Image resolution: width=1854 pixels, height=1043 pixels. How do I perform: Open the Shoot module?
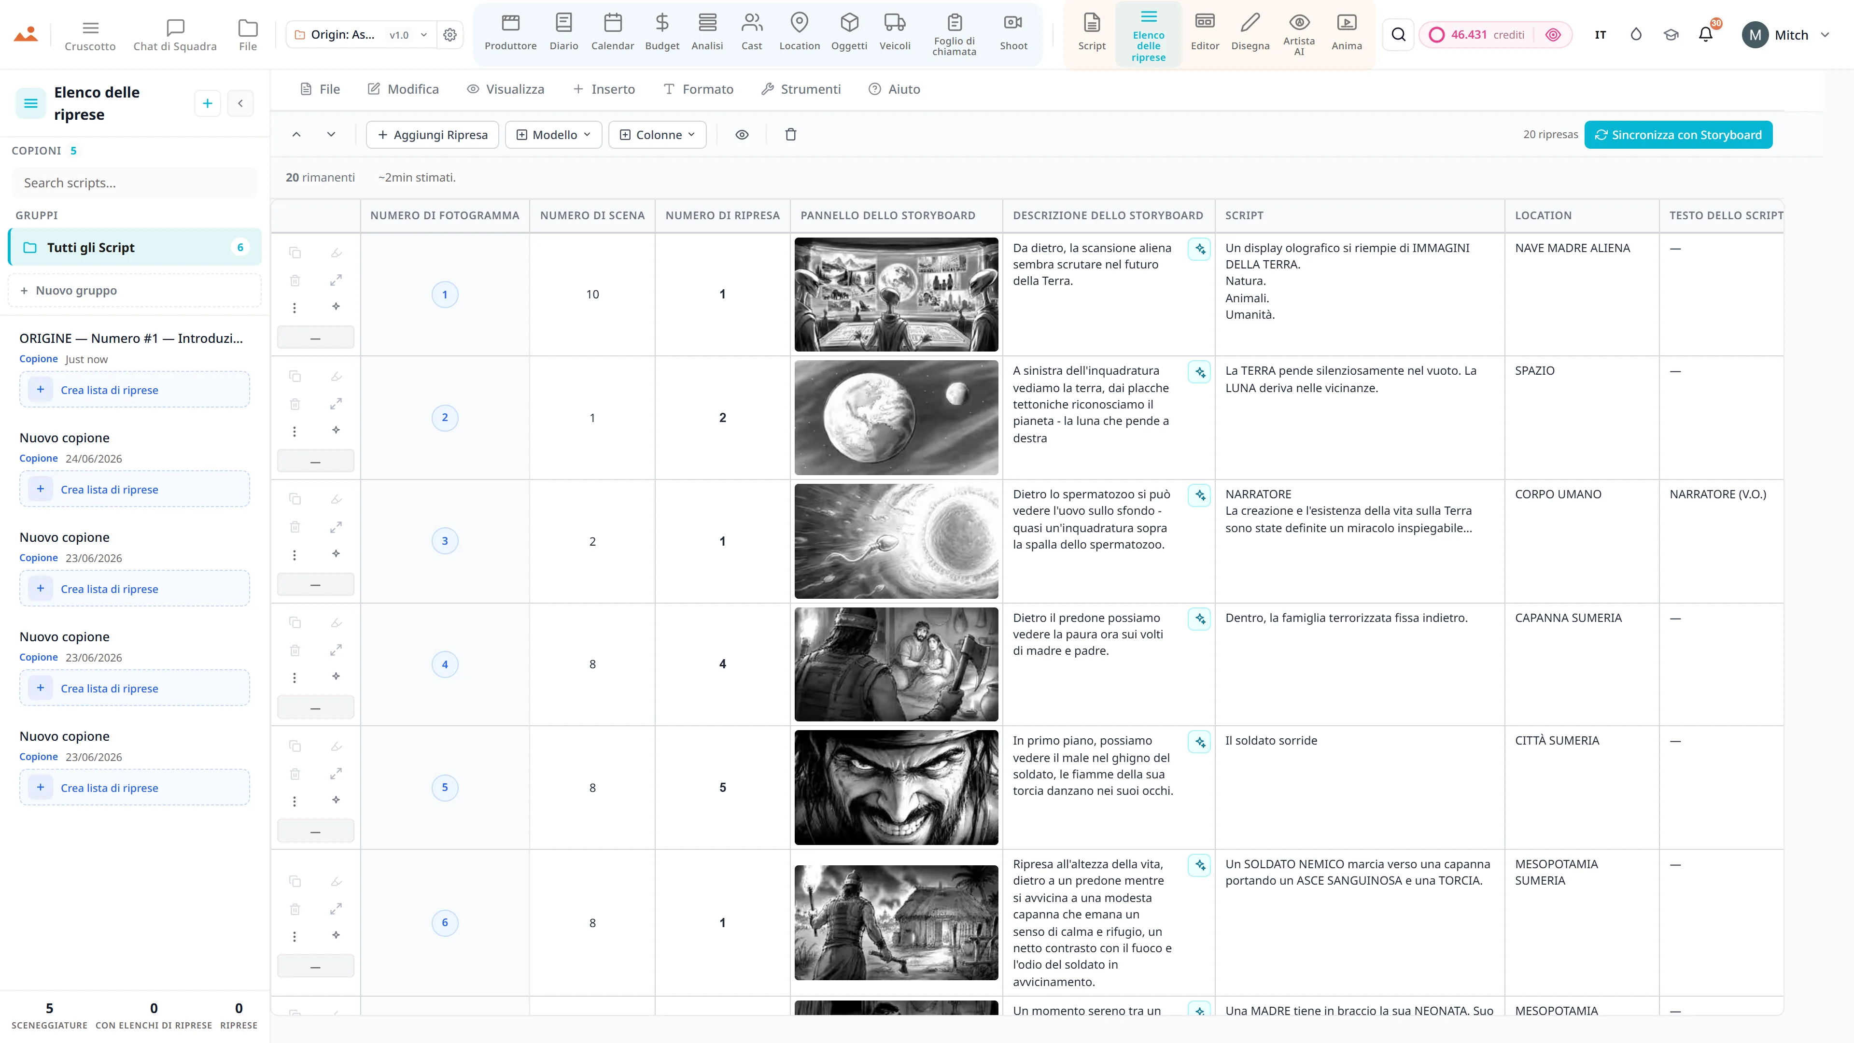pos(1013,33)
